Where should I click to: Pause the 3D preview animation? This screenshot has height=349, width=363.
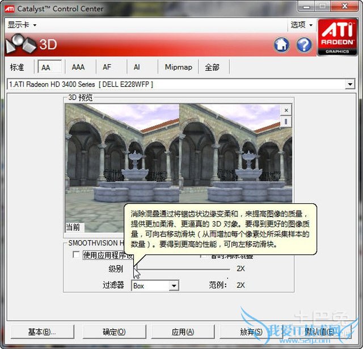point(286,121)
